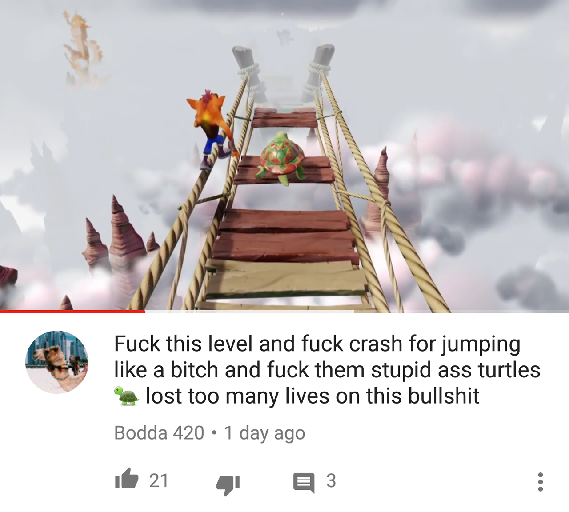Tap the reply count 3
The height and width of the screenshot is (512, 569).
pyautogui.click(x=331, y=480)
